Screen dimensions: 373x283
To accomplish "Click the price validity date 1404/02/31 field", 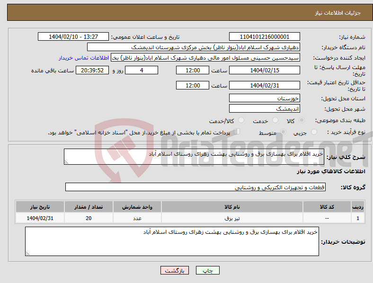I will click(x=264, y=85).
